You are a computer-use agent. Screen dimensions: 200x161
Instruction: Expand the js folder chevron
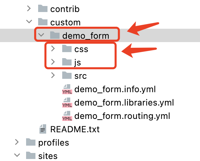coord(53,62)
